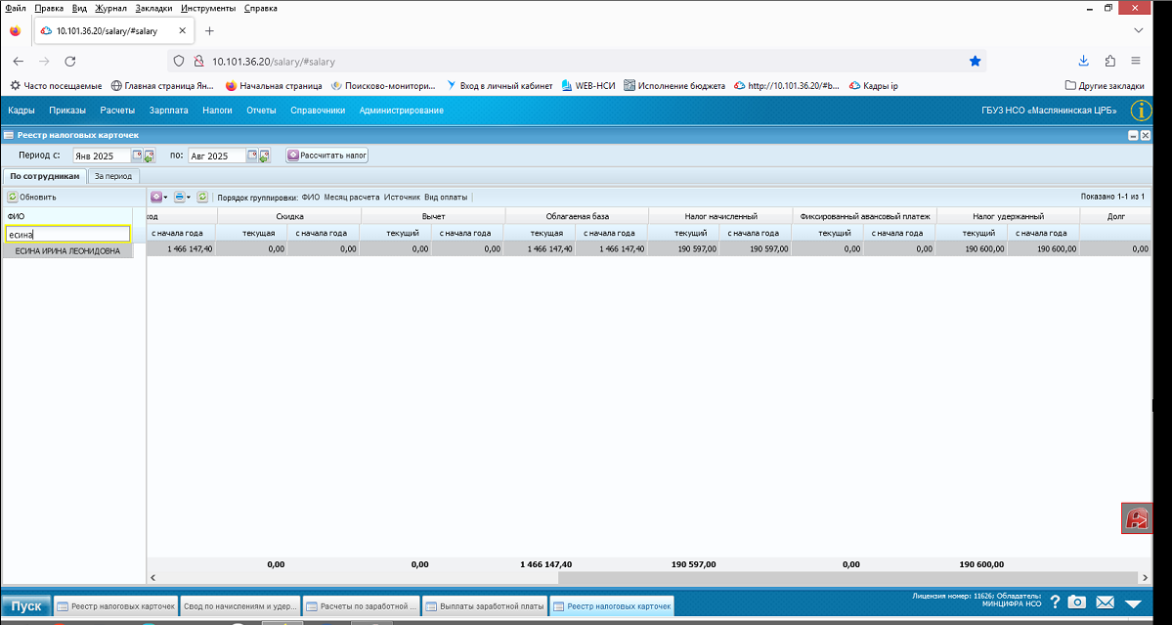Open the Кадры ip bookmark
1172x625 pixels.
click(874, 86)
